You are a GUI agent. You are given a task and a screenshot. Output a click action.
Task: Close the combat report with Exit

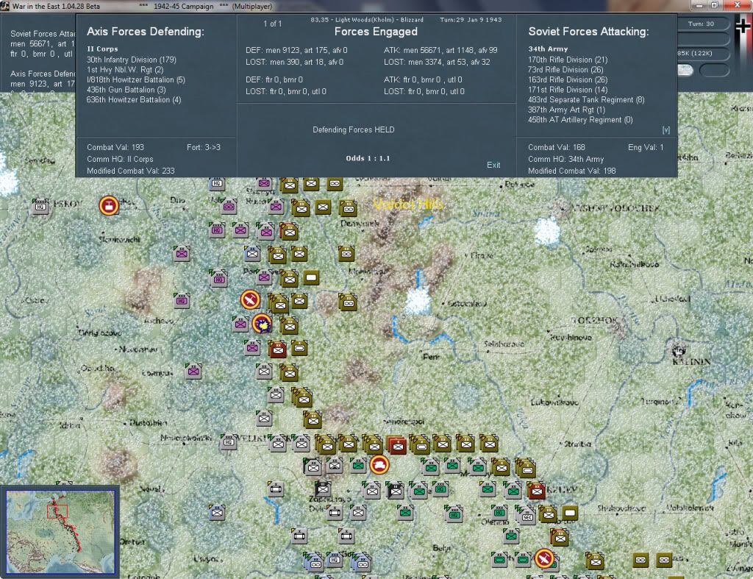coord(493,165)
